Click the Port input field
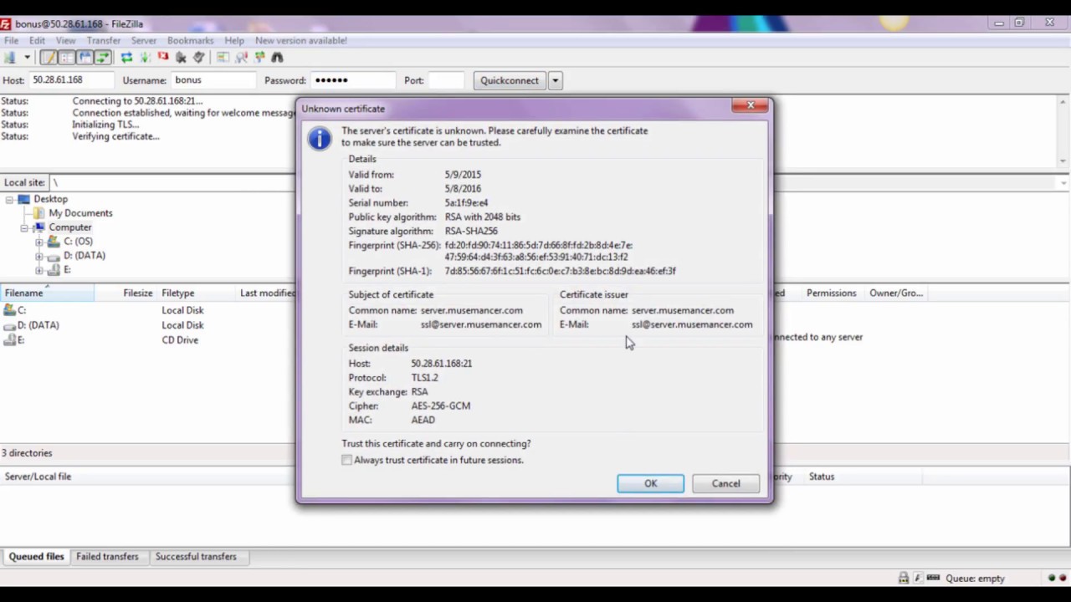The image size is (1071, 602). pyautogui.click(x=446, y=80)
